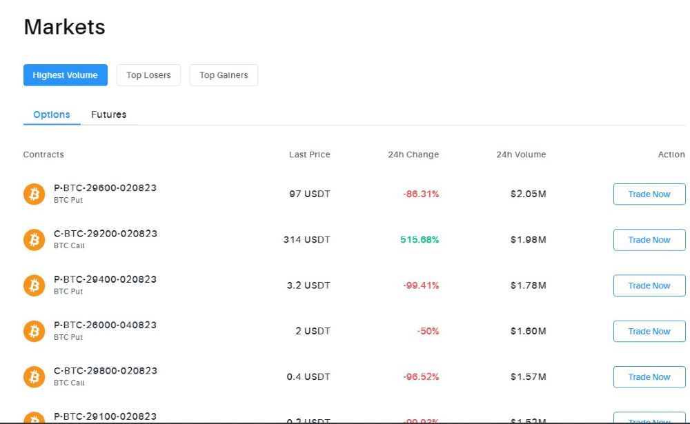Click the $1.78M volume value

coord(528,285)
